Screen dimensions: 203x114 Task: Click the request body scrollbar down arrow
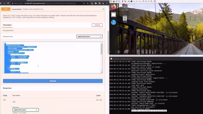101,70
